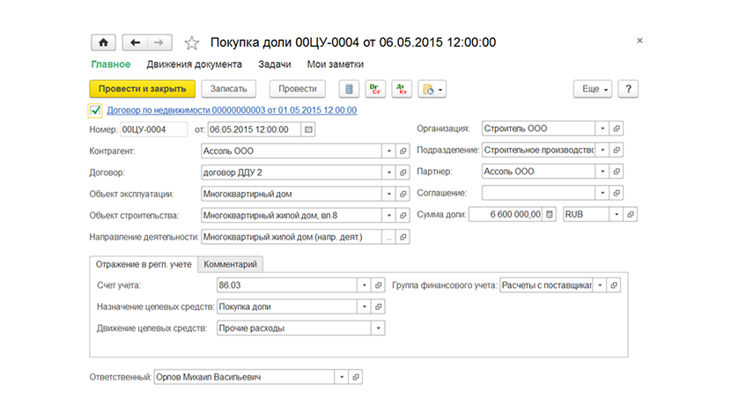Click the create-based-on icon with dropdown arrow

click(432, 89)
